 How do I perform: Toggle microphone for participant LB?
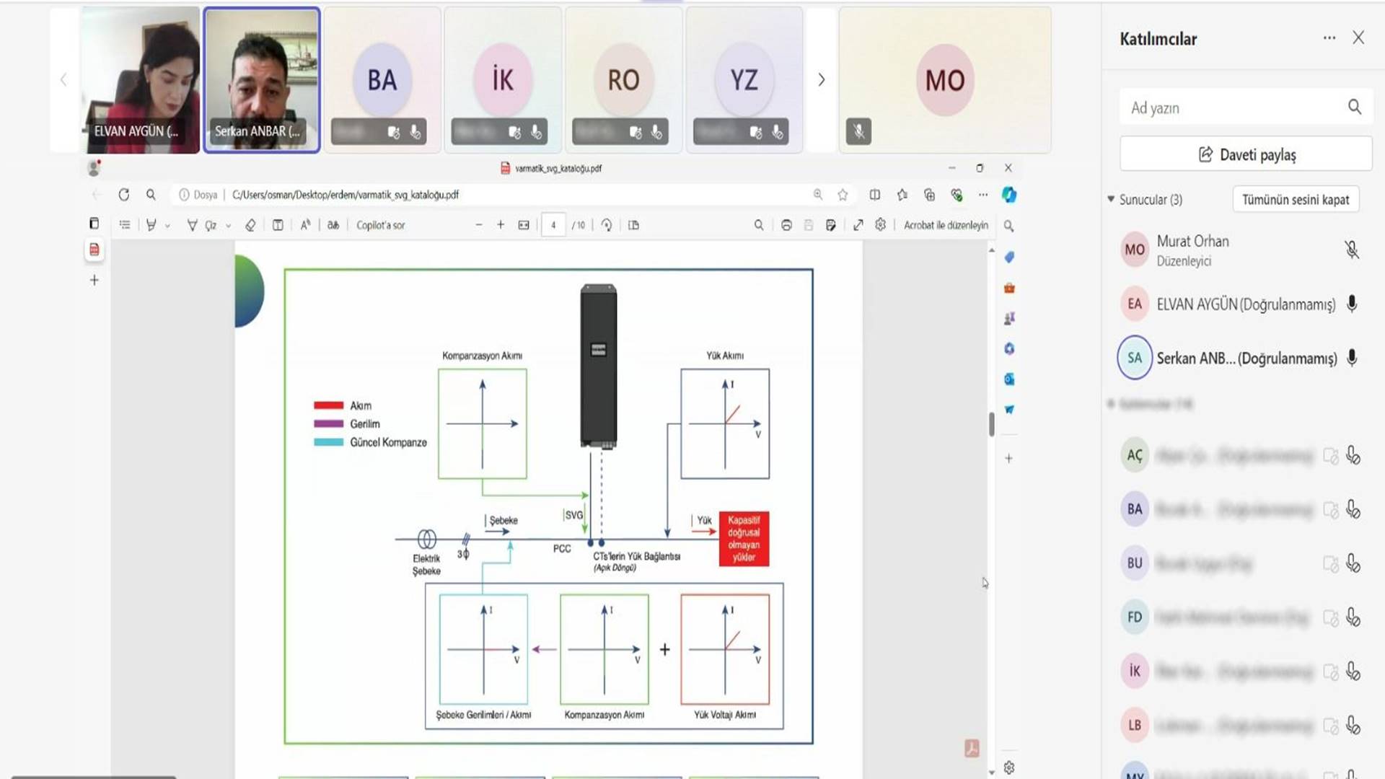coord(1353,725)
